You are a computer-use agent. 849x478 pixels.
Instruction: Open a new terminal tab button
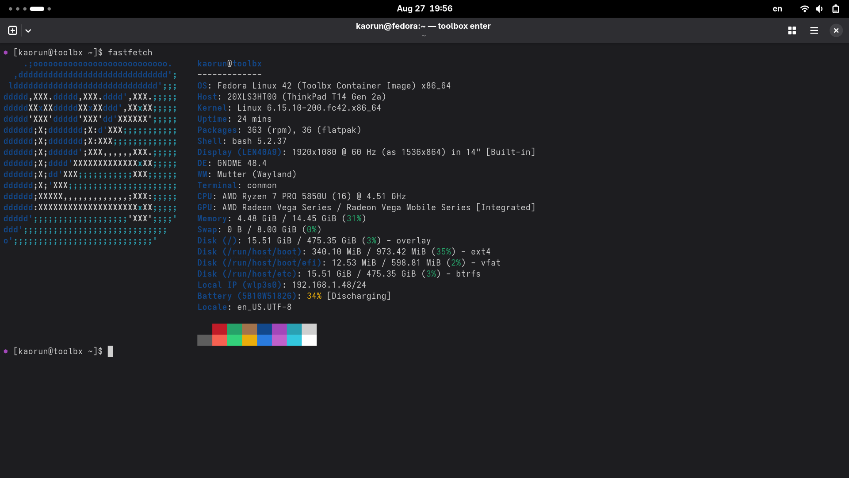coord(12,31)
